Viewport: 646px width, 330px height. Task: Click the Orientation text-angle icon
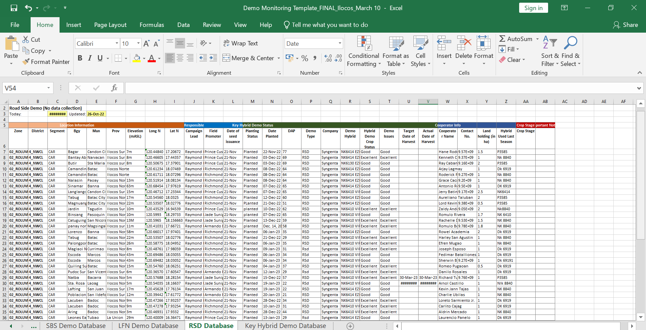203,43
